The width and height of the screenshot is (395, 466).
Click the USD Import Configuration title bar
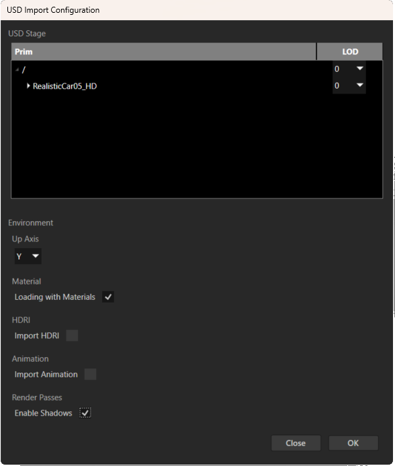(197, 10)
